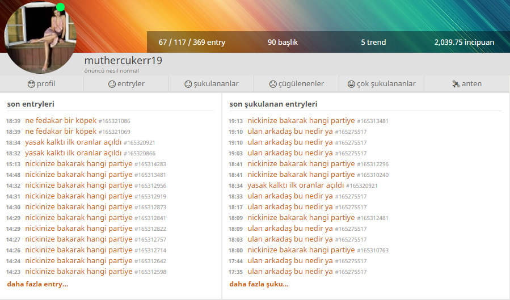Click the entryler tab smiley icon

click(x=112, y=84)
